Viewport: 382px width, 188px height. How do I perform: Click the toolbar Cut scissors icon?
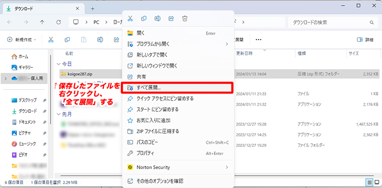50,40
